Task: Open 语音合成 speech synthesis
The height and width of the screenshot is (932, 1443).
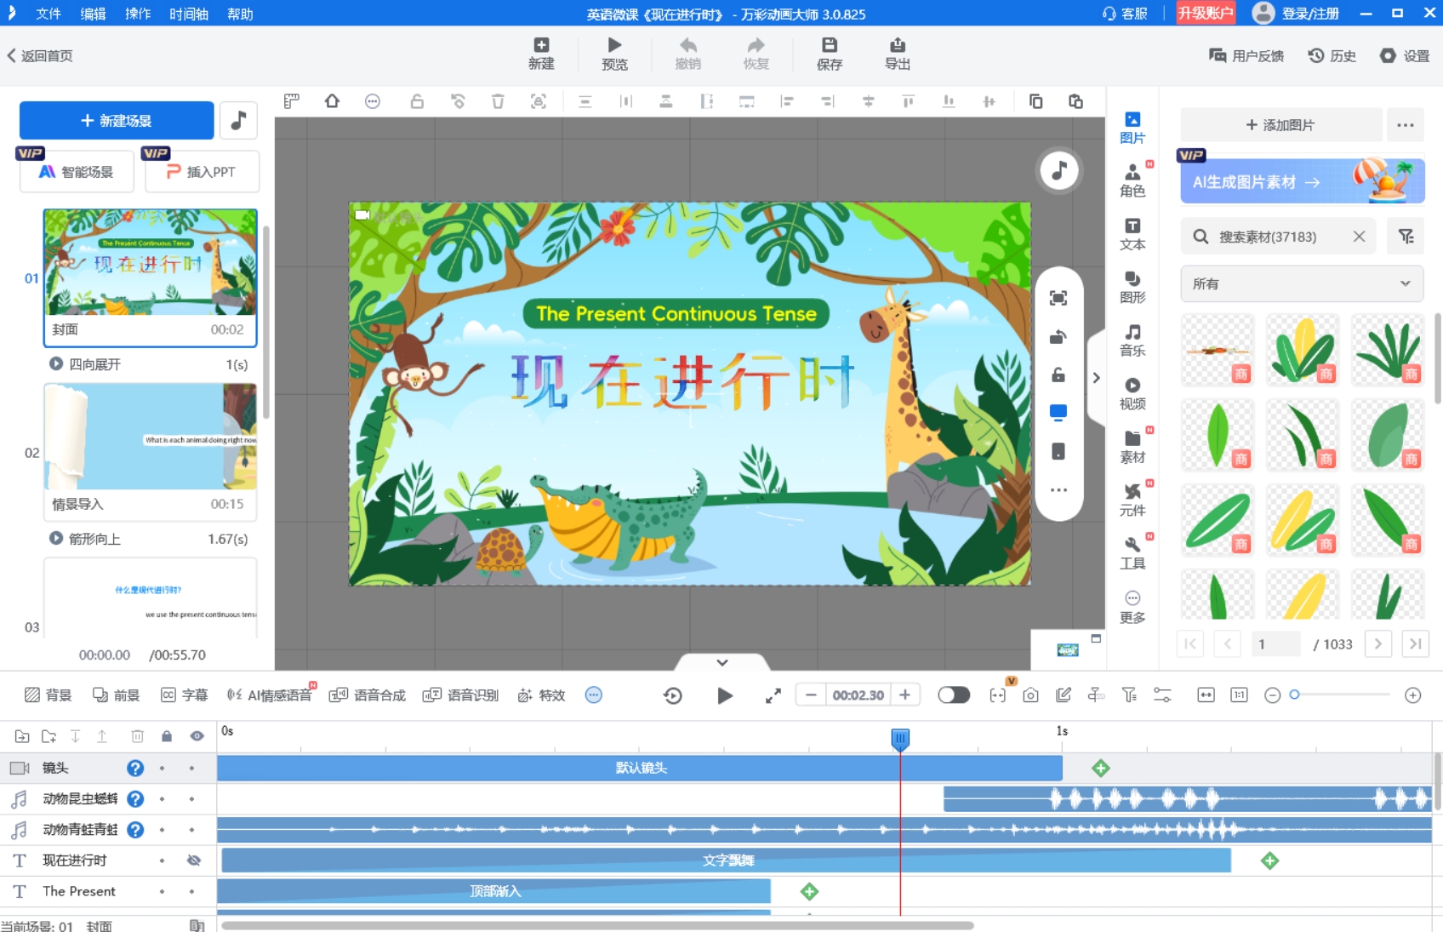Action: click(x=367, y=695)
